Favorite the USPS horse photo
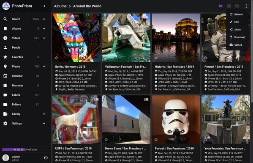 tap(56, 139)
